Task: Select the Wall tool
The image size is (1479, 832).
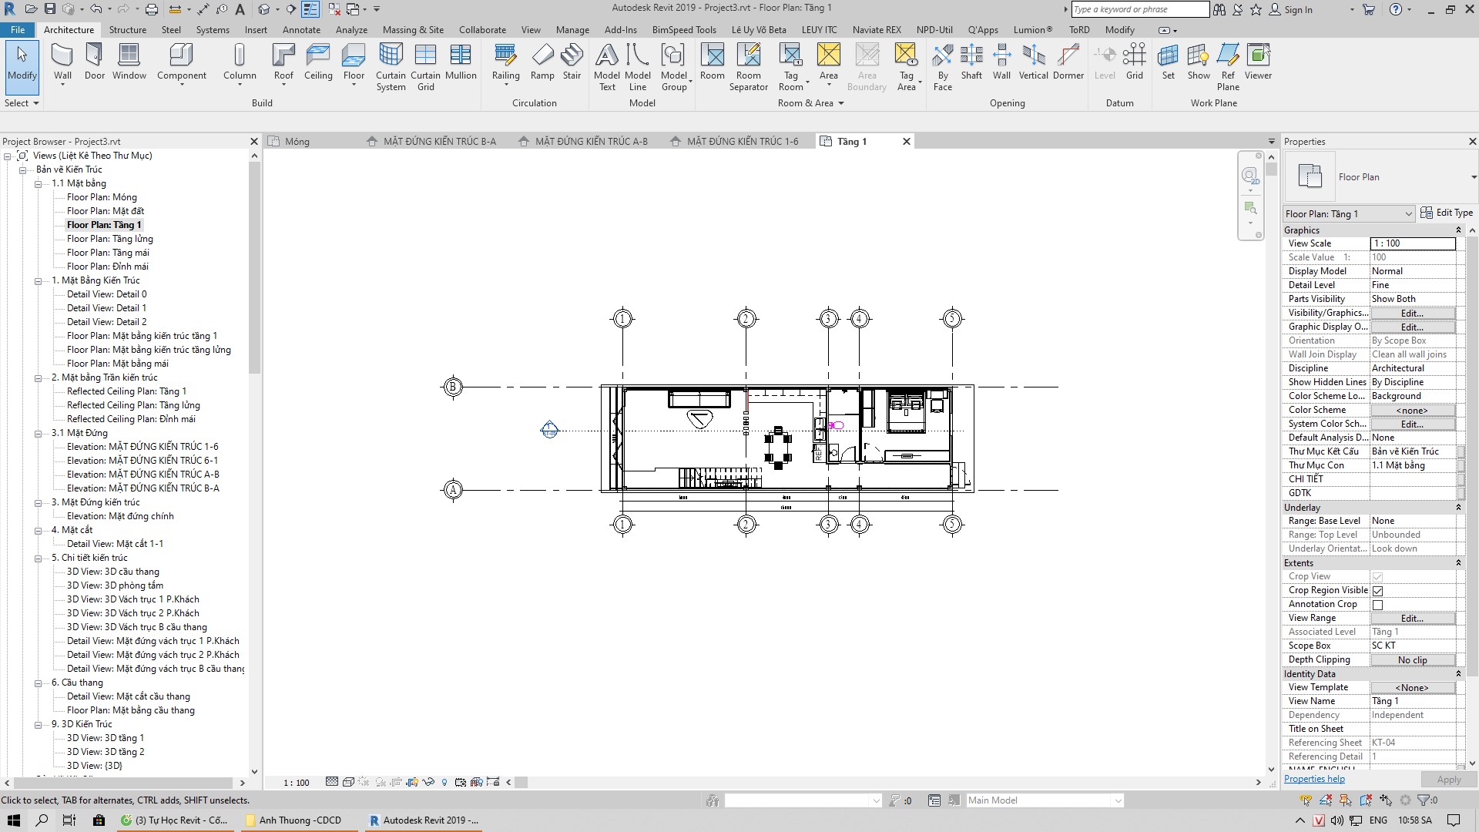Action: point(62,62)
